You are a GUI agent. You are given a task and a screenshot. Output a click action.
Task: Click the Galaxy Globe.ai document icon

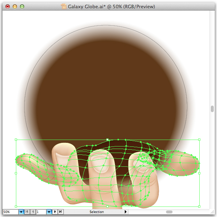[x=64, y=7]
